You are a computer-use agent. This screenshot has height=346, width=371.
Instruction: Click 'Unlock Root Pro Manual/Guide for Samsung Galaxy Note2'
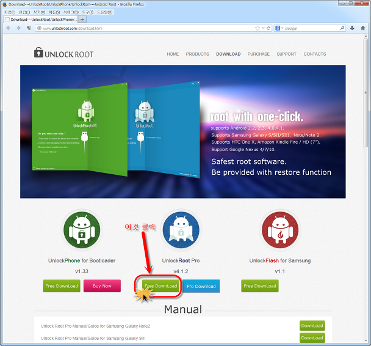click(x=96, y=326)
